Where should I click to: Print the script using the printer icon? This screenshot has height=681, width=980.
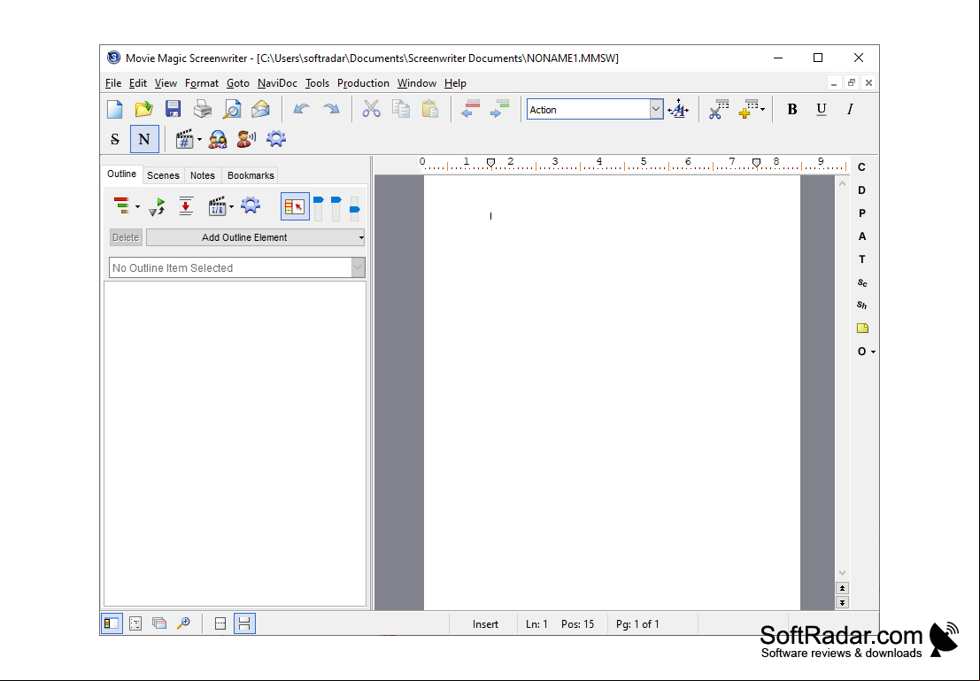(x=203, y=110)
